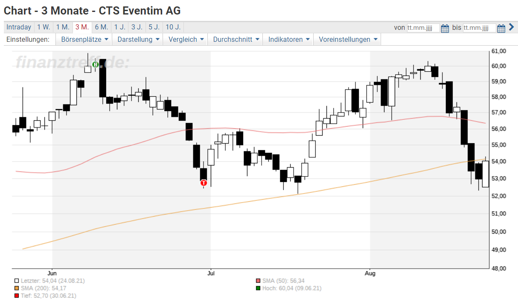Click the 'Einstellungen:' label
The width and height of the screenshot is (518, 304).
(28, 40)
